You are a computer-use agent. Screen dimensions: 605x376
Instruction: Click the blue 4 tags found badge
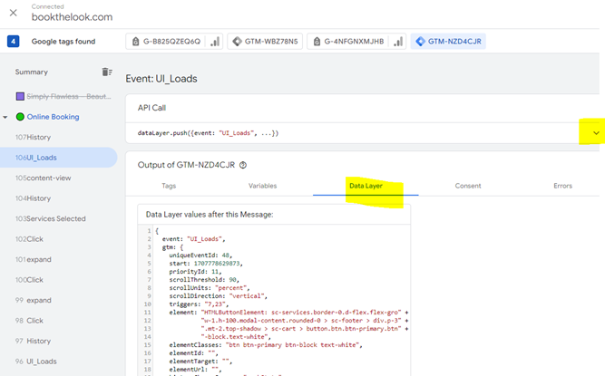pos(13,41)
